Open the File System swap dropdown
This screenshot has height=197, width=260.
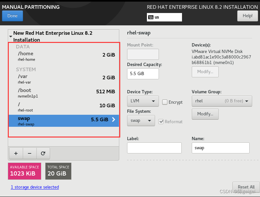click(x=141, y=121)
